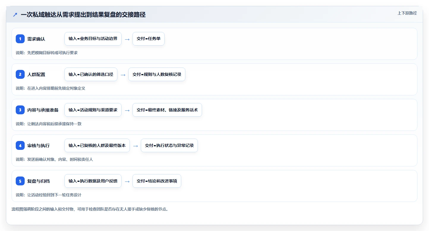
Task: Select the 人群配置 stage name
Action: coord(36,74)
